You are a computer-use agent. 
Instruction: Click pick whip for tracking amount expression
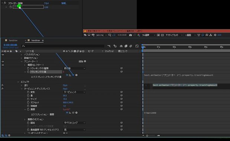(73, 75)
